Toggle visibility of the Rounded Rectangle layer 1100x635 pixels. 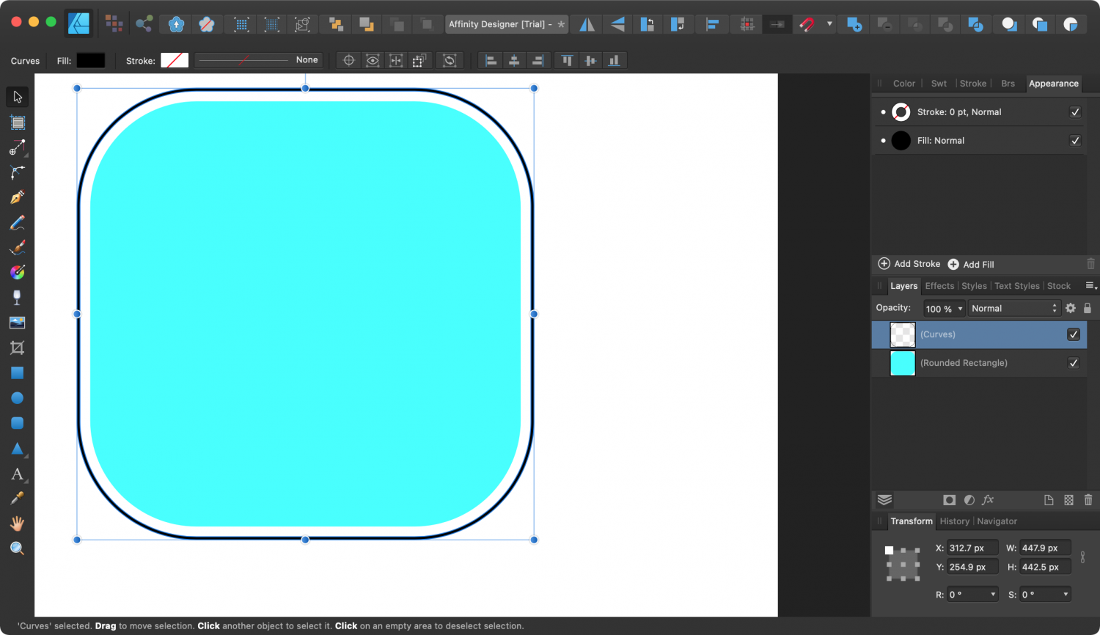(1074, 363)
